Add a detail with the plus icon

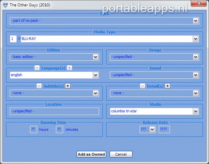pos(167,86)
